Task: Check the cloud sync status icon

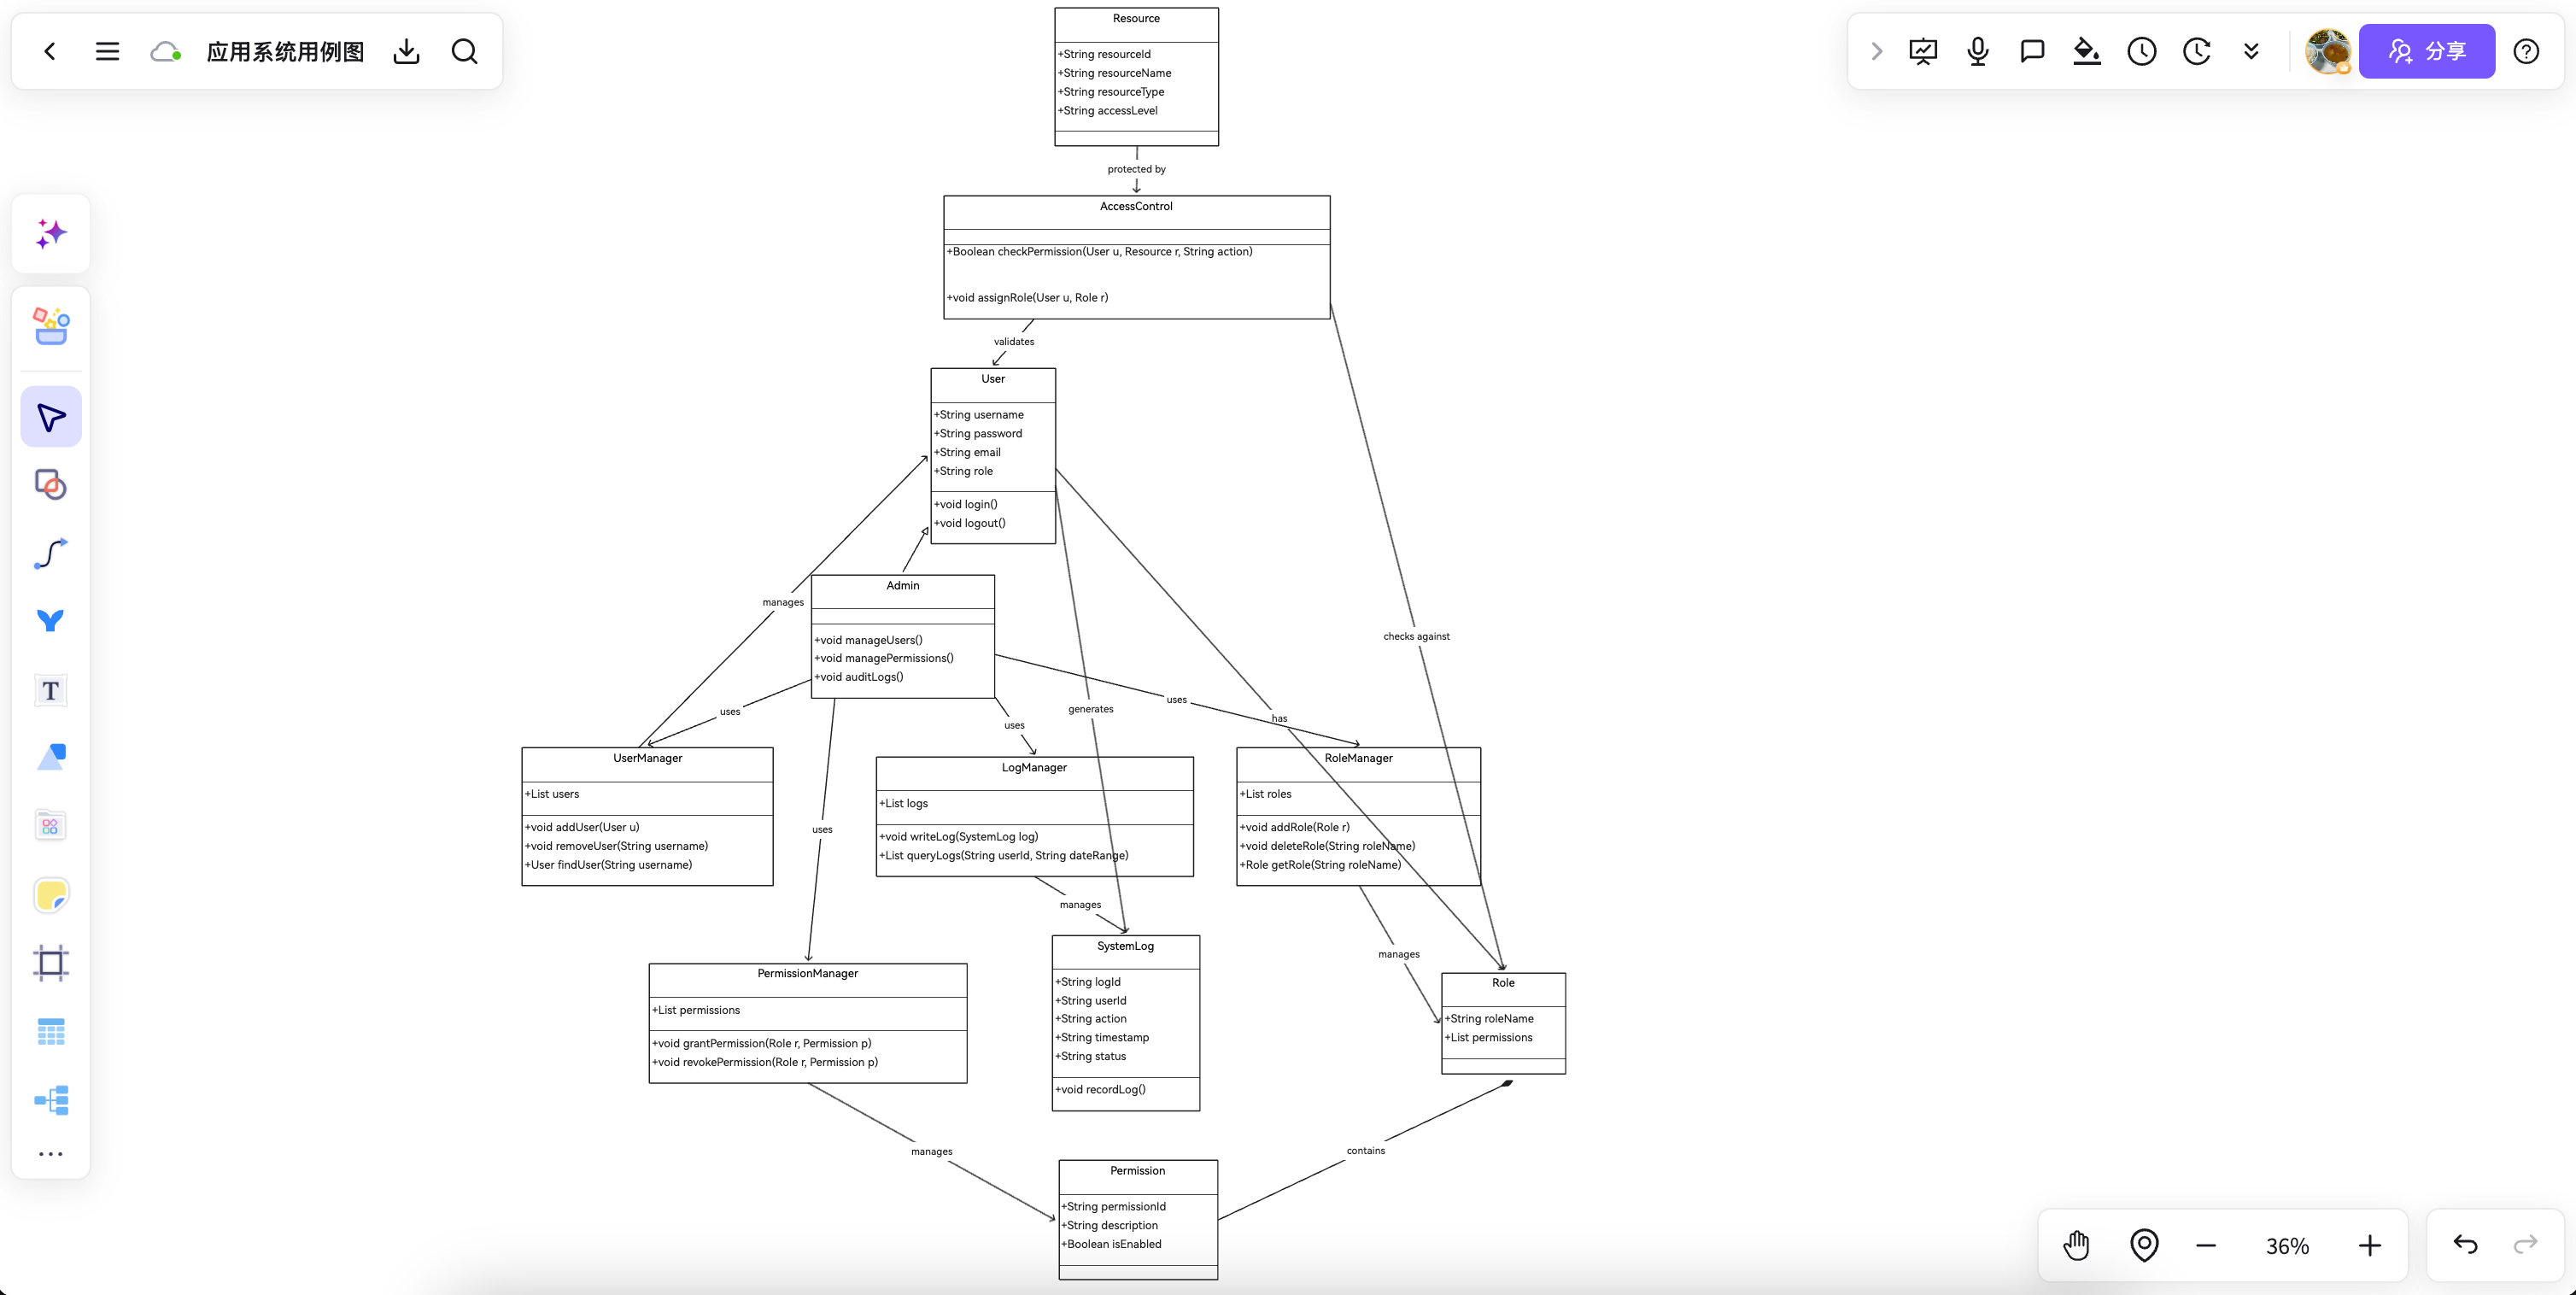Action: click(165, 51)
